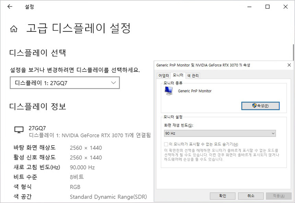Switch to the 어댑터 tab
The image size is (295, 203).
pos(164,76)
